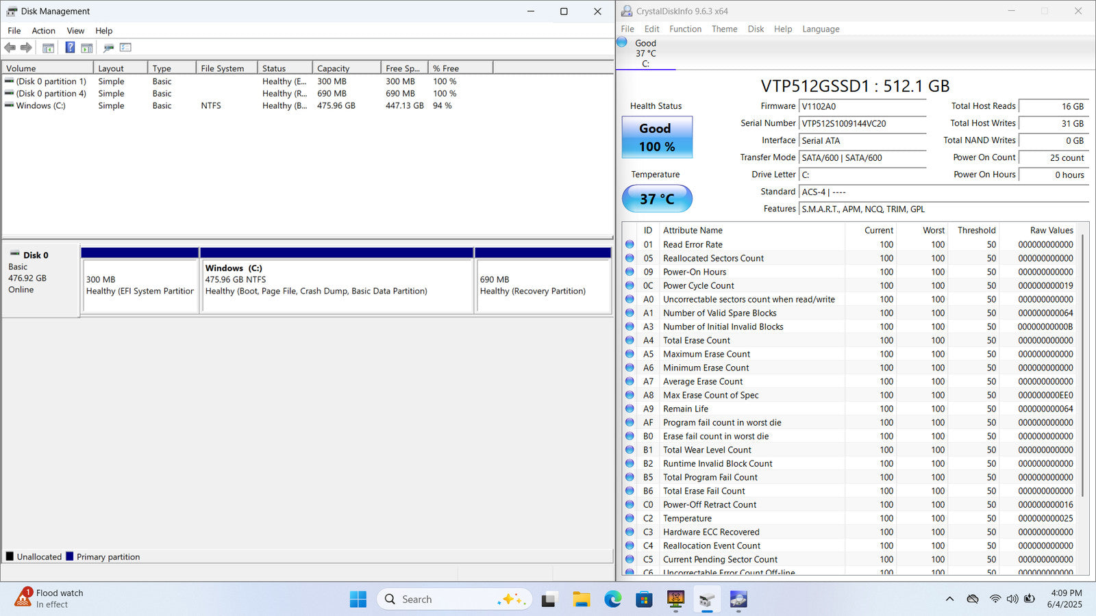
Task: Expand the hidden system tray icons chevron
Action: pos(949,599)
